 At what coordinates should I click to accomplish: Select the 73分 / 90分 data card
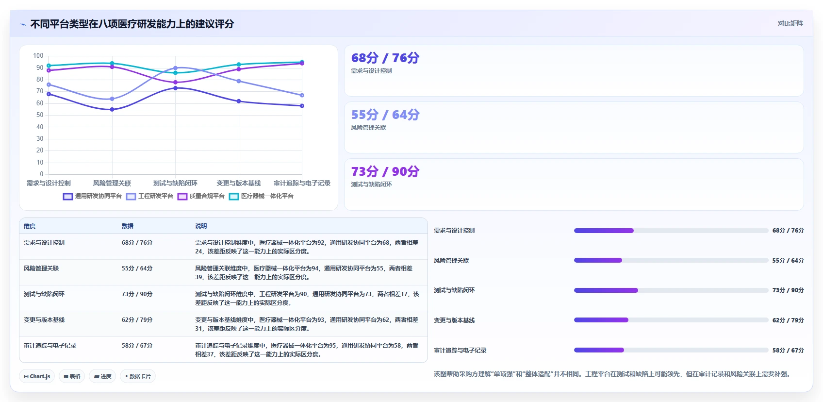point(574,184)
